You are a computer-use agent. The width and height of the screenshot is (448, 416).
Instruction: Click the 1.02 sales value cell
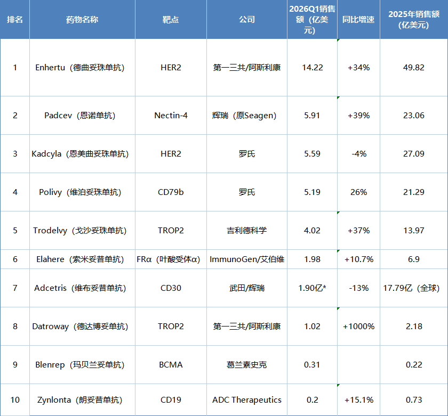[313, 327]
